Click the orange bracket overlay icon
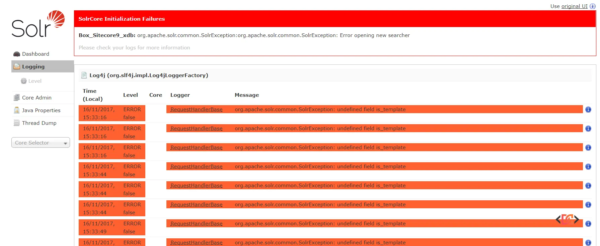This screenshot has width=600, height=246. point(567,219)
